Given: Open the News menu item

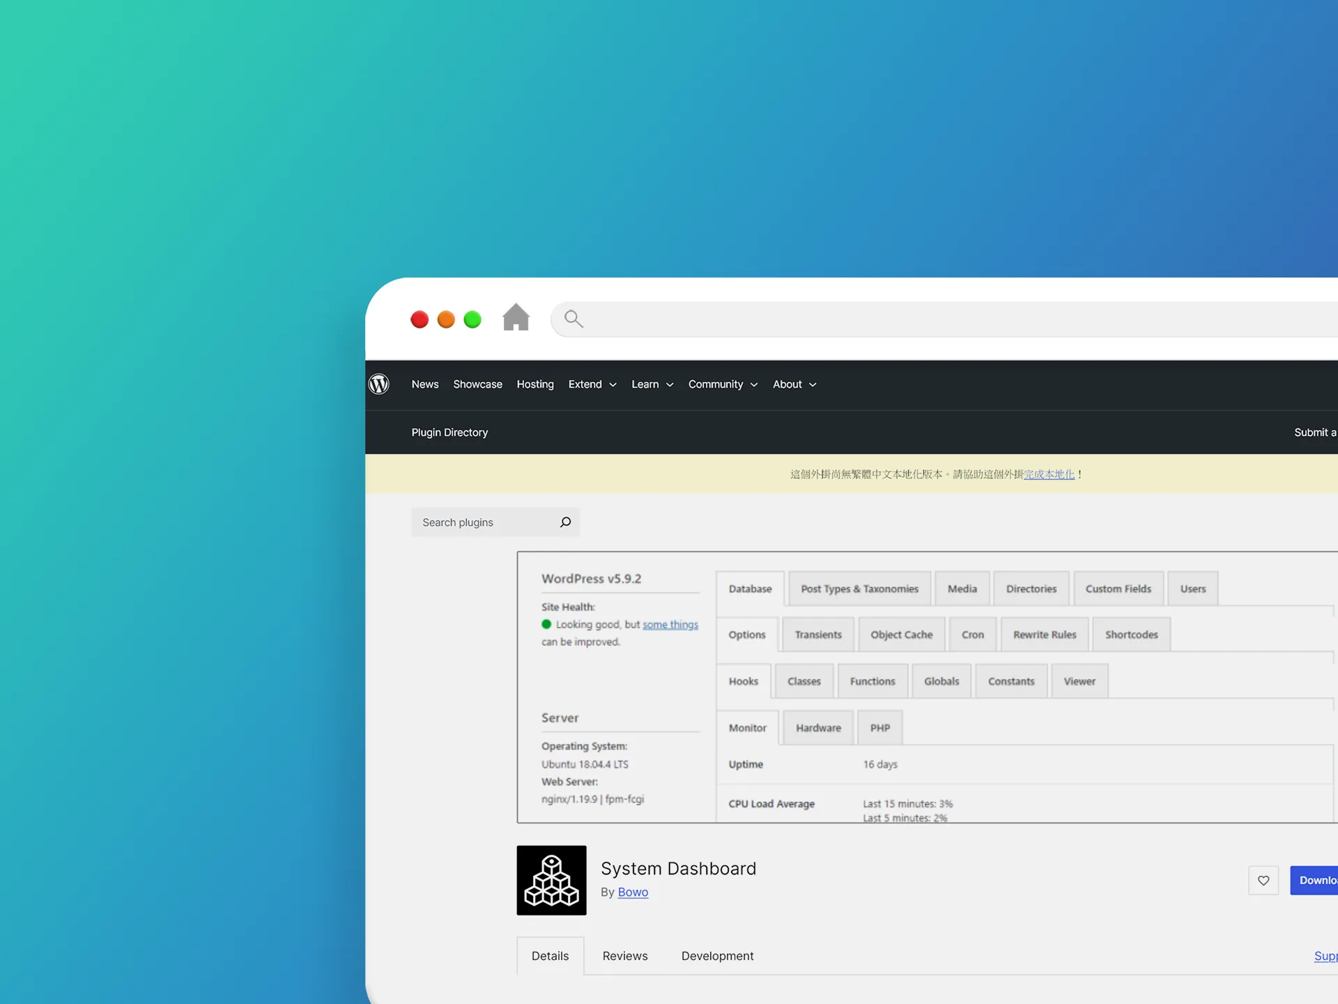Looking at the screenshot, I should tap(425, 384).
